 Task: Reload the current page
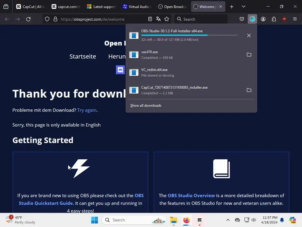point(28,19)
